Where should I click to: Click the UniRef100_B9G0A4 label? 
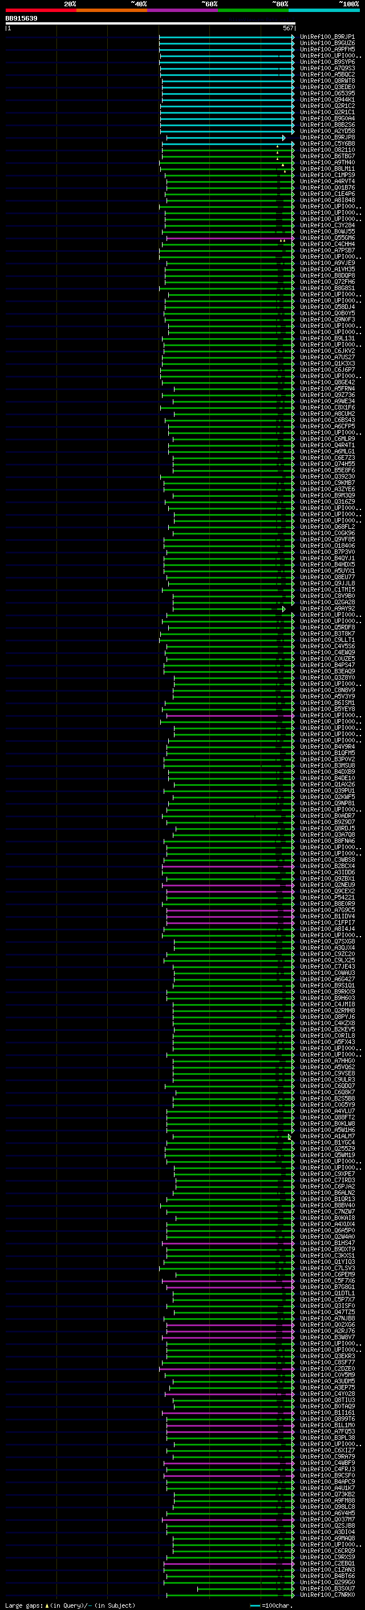point(327,119)
